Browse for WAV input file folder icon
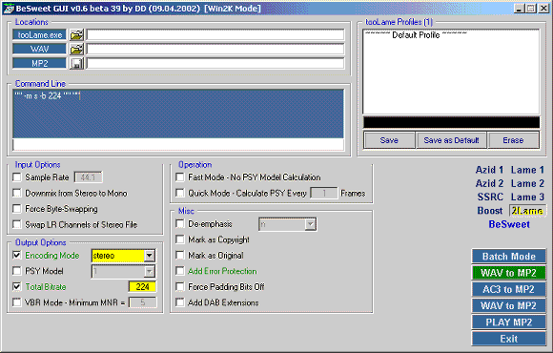Image resolution: width=553 pixels, height=353 pixels. pos(76,49)
